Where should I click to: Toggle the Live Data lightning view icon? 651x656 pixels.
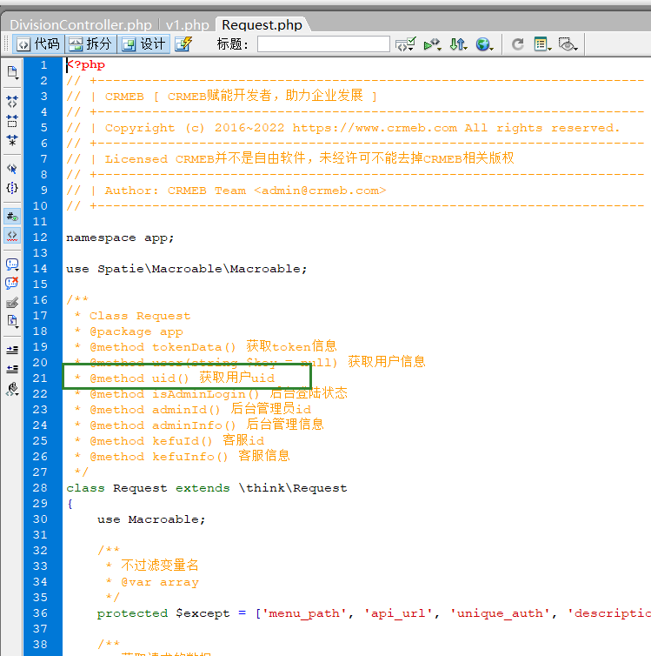click(x=183, y=44)
